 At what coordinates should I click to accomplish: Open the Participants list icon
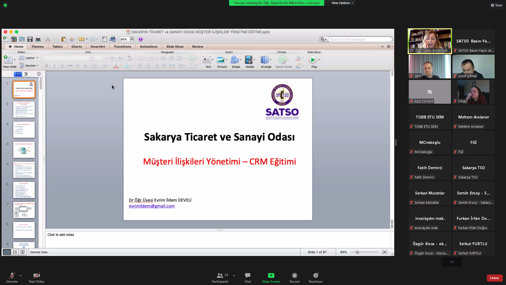point(220,275)
